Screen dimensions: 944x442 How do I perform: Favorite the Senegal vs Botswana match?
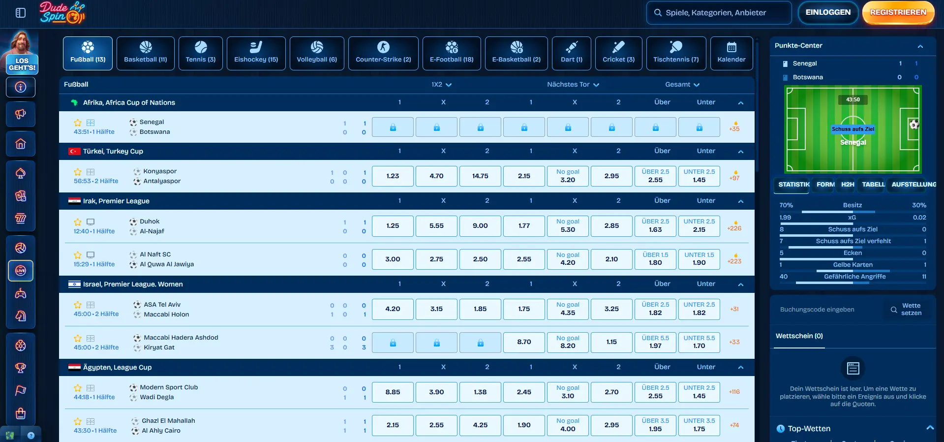78,123
